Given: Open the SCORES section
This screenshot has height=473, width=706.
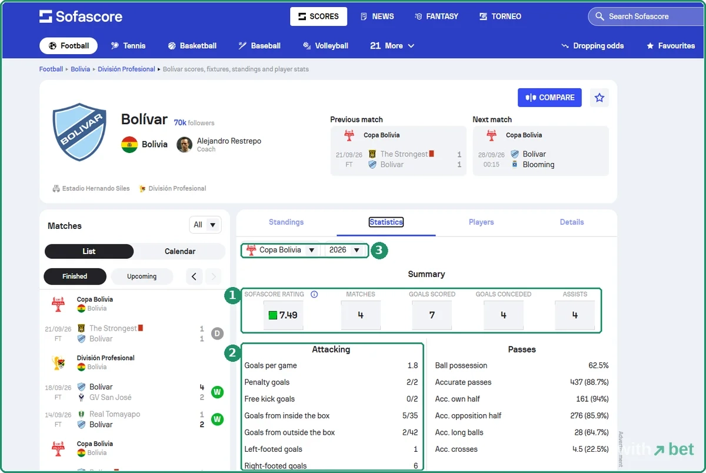Looking at the screenshot, I should pyautogui.click(x=318, y=16).
